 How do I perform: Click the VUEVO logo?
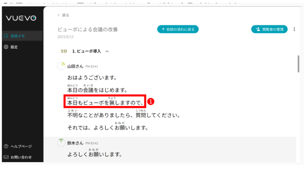pyautogui.click(x=21, y=18)
